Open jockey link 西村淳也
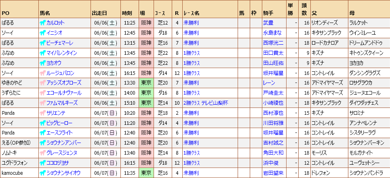This screenshot has height=178, width=390. [x=273, y=113]
